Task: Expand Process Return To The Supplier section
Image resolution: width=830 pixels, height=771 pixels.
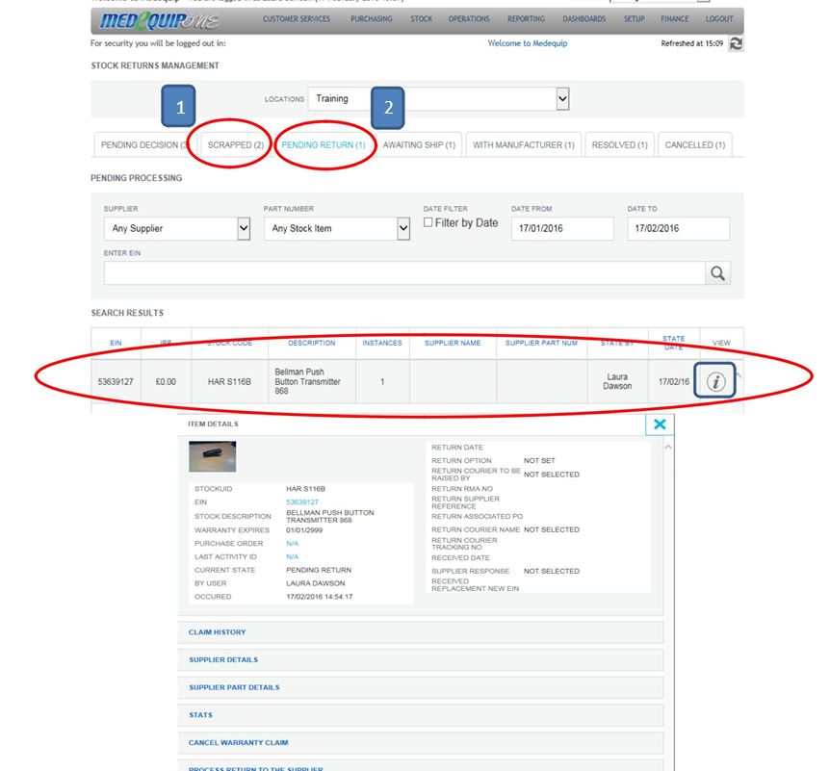Action: tap(420, 766)
